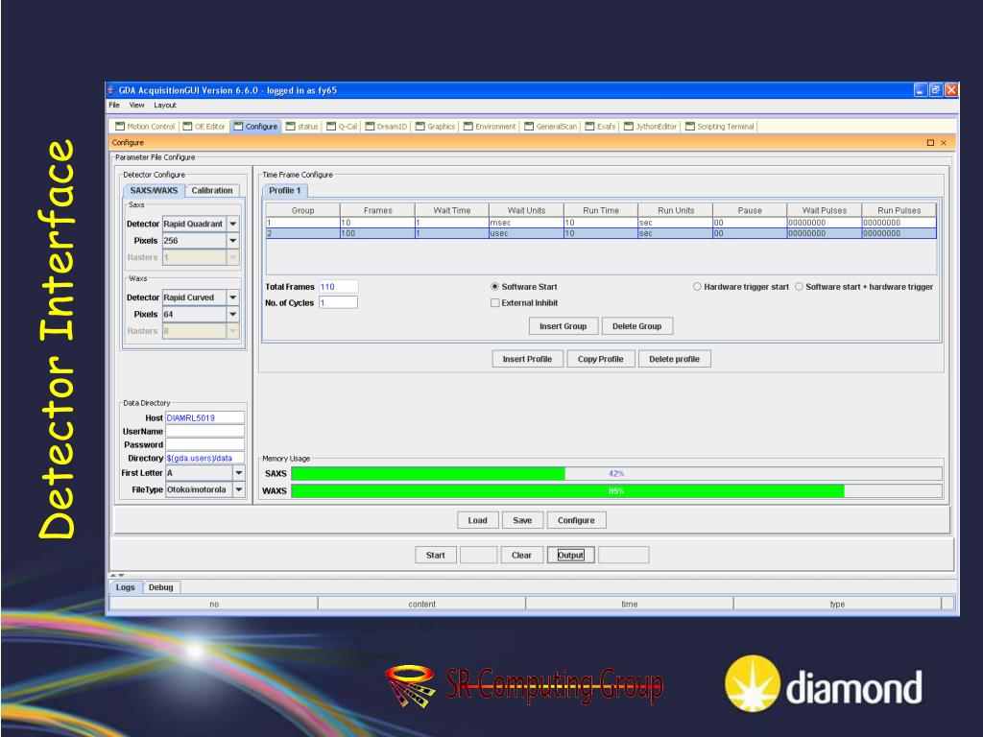Screen dimensions: 983x737
Task: Open the Layout menu
Action: 165,106
